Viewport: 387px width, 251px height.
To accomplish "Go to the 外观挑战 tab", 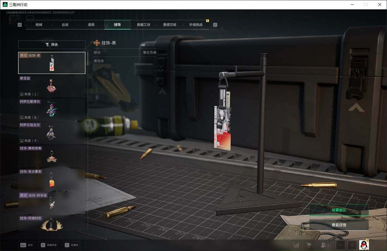I will (x=196, y=25).
